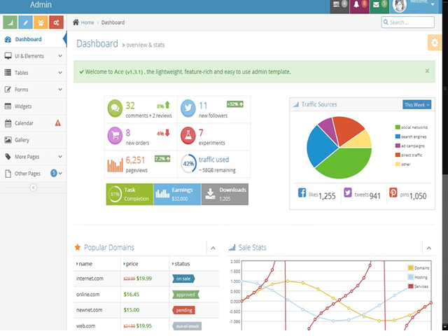Image resolution: width=448 pixels, height=336 pixels.
Task: Click the red cogs shortcut button
Action: [x=56, y=22]
